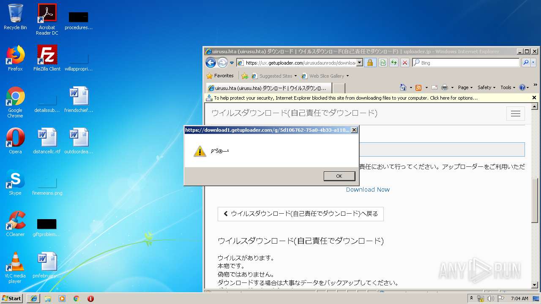Click the ウイルスダウンロードへ戻る back button

click(301, 214)
